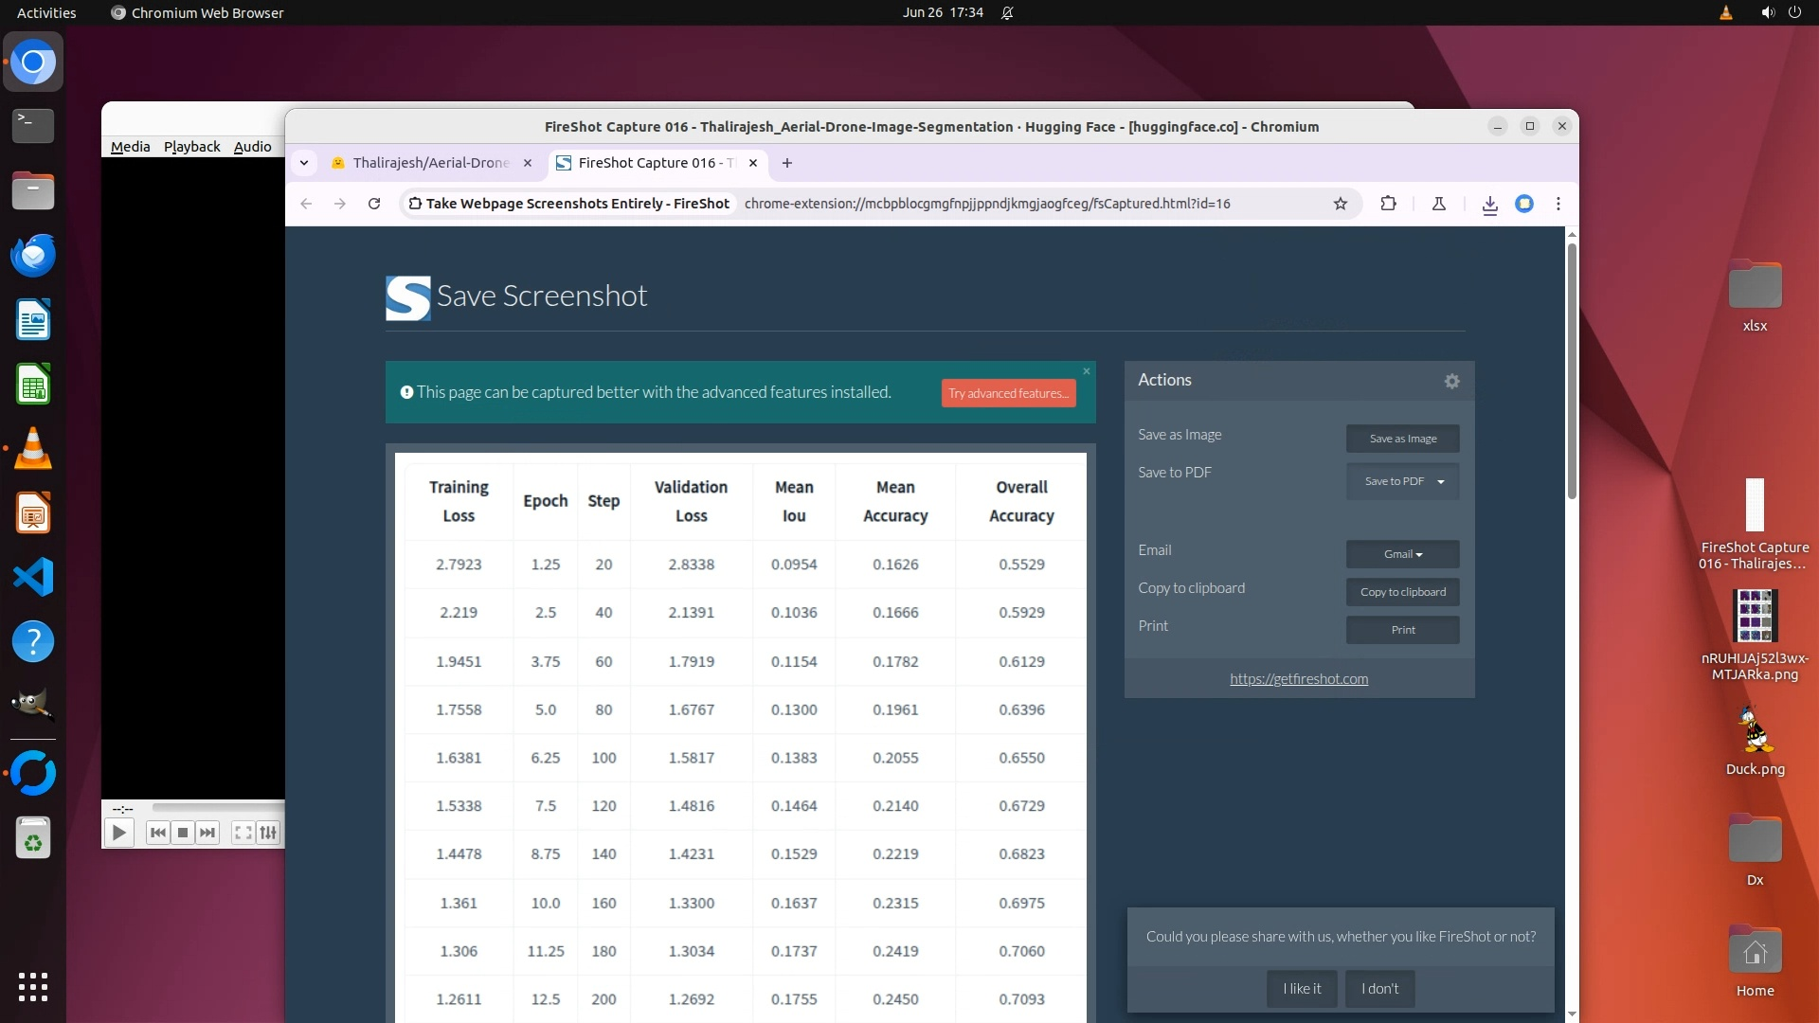Click the VLC seek progress slider
Image resolution: width=1819 pixels, height=1023 pixels.
(x=218, y=808)
